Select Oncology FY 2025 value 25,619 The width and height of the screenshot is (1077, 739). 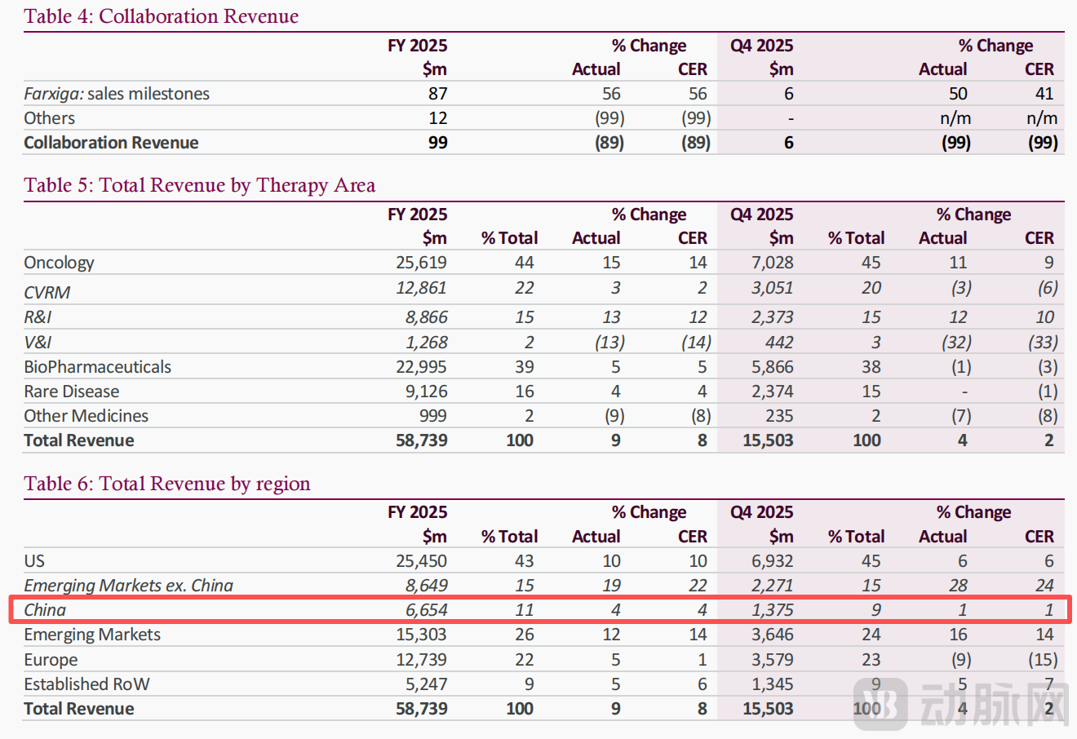pos(421,263)
